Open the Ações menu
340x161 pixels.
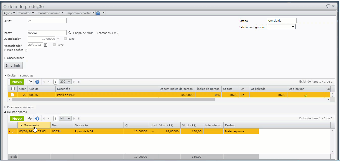point(9,13)
